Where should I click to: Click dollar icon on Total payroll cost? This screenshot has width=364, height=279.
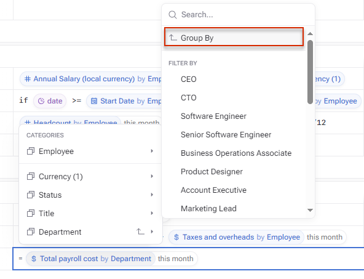tap(34, 259)
